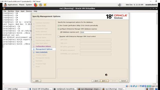Image resolution: width=160 pixels, height=90 pixels.
Task: Click the VM window vertical scrollbar
Action: point(157,48)
